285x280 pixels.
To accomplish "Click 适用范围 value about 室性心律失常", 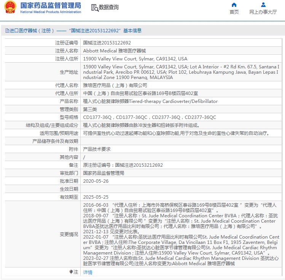I will (x=177, y=133).
